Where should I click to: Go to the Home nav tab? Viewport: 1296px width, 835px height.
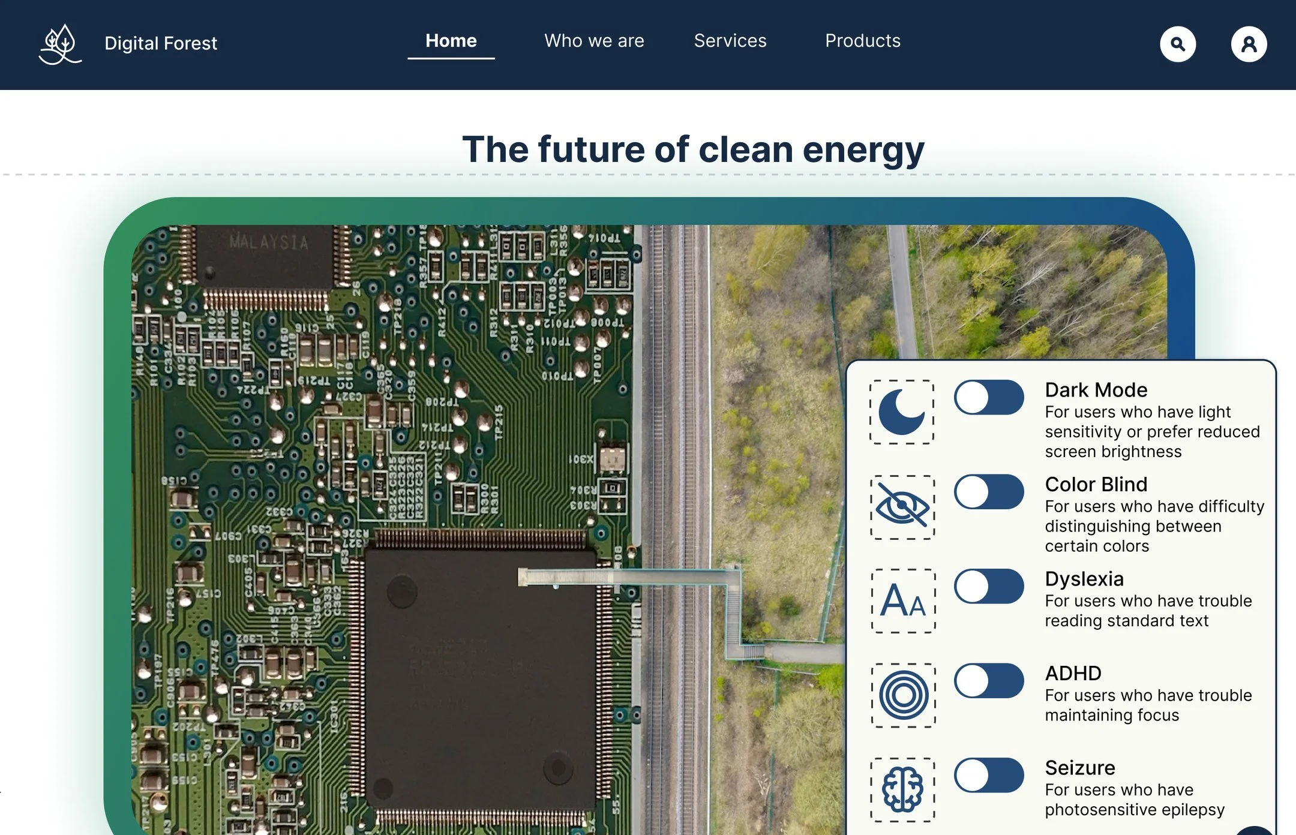451,41
